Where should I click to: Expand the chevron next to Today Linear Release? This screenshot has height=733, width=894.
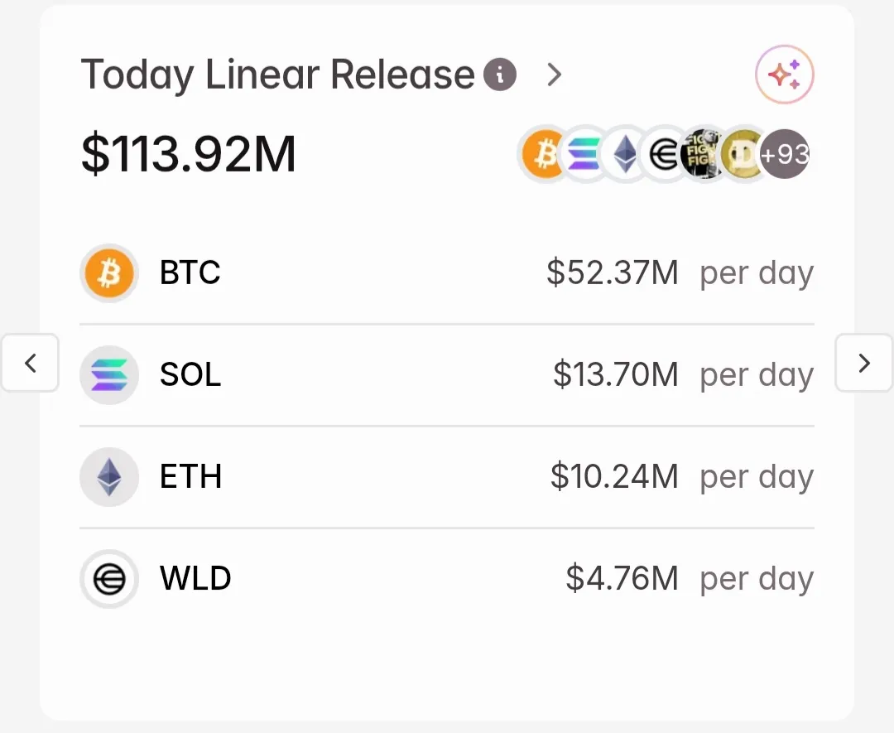(x=555, y=75)
